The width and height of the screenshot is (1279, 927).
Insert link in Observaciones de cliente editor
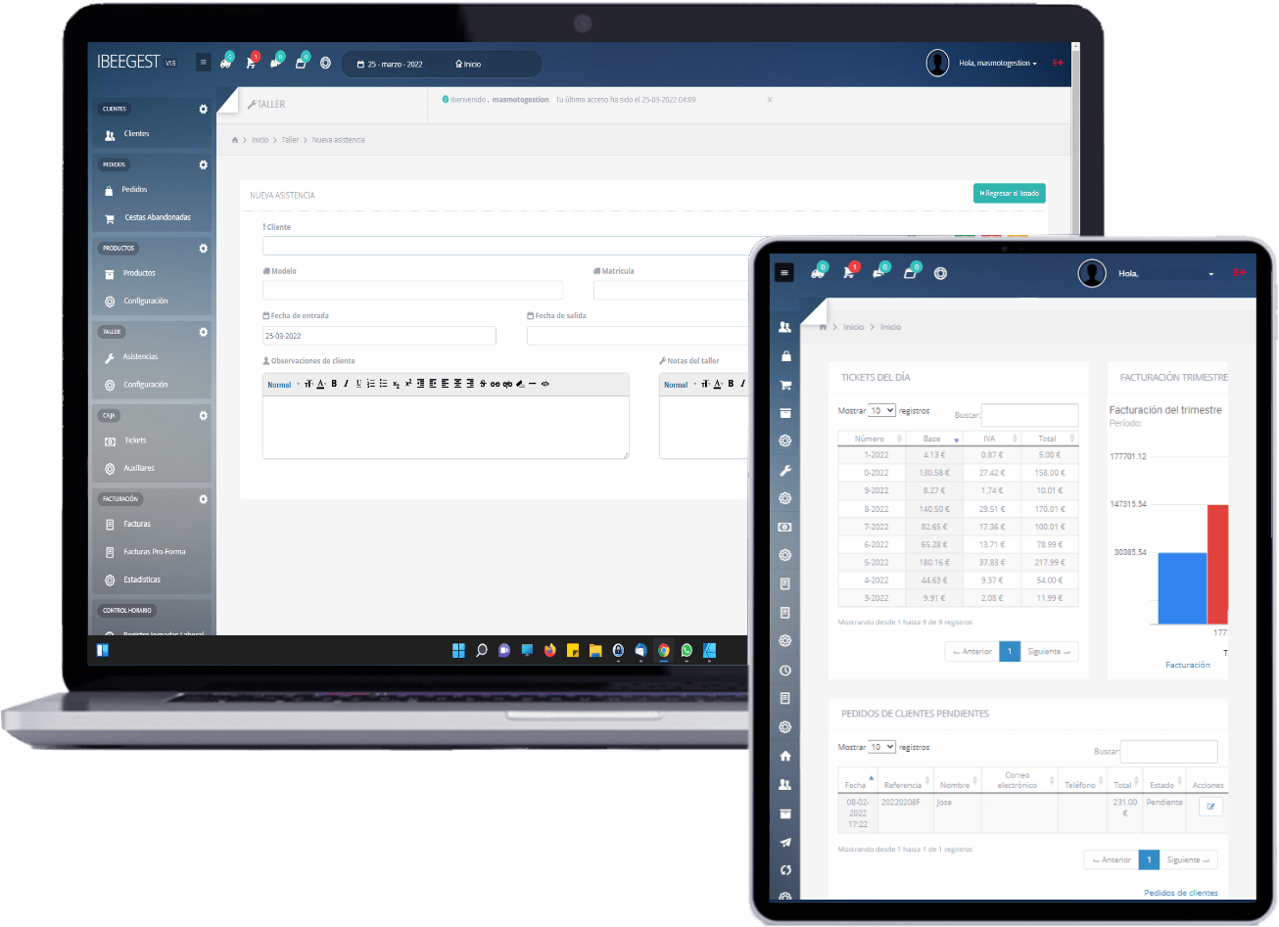click(495, 384)
